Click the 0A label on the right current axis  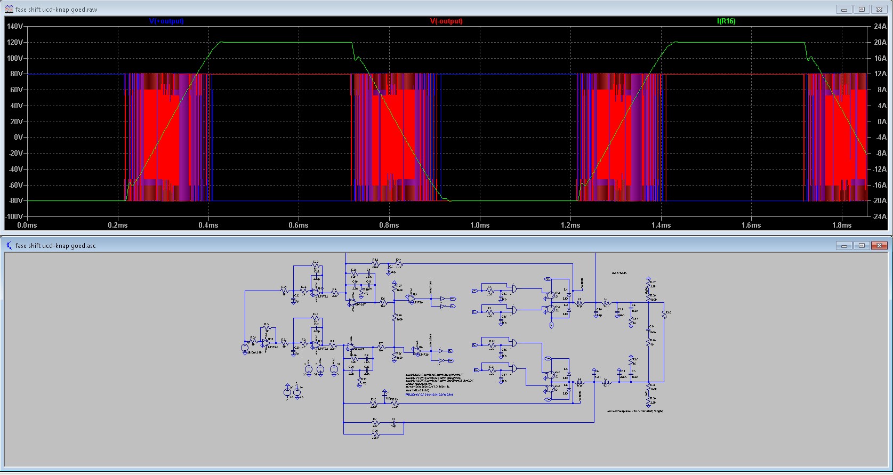(x=882, y=122)
